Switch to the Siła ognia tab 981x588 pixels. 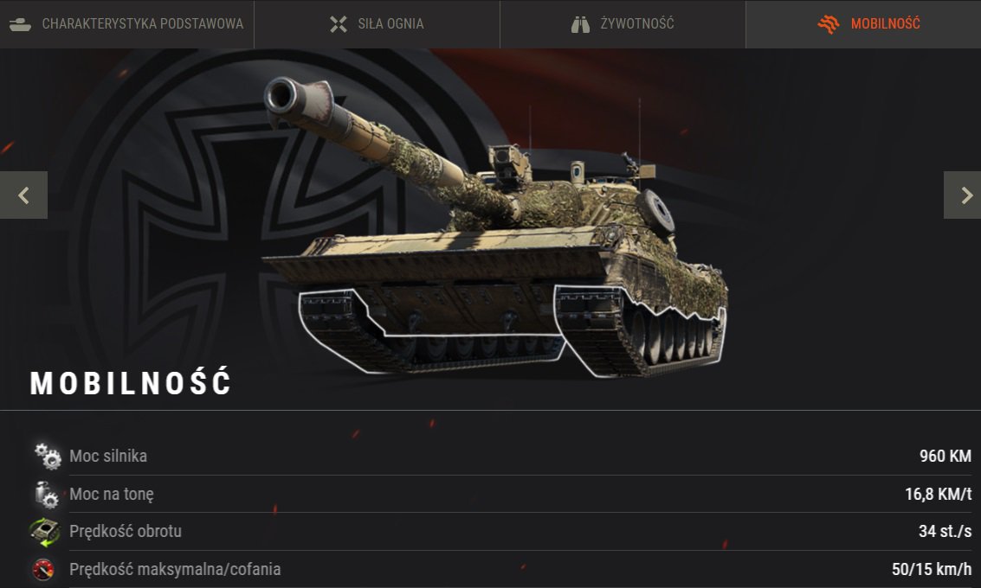click(x=377, y=23)
